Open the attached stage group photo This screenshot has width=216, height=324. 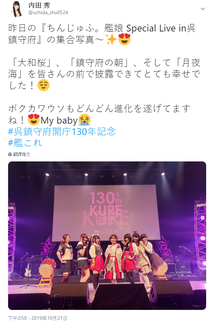coord(107,236)
